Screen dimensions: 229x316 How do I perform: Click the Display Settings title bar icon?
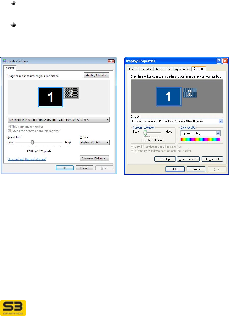tap(4, 61)
